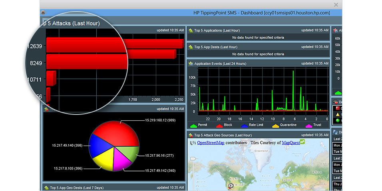Click Greenland on the world map
Image resolution: width=382 pixels, height=191 pixels.
(x=261, y=151)
